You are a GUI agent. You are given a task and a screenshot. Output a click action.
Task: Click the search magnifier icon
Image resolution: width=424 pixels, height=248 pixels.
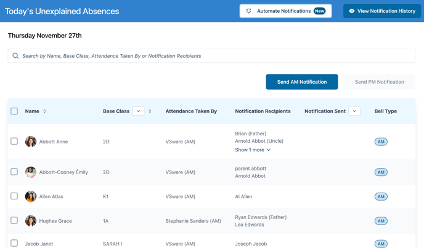click(15, 56)
